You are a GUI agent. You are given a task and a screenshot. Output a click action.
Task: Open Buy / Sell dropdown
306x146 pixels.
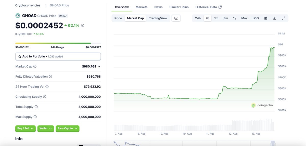[x=25, y=128]
